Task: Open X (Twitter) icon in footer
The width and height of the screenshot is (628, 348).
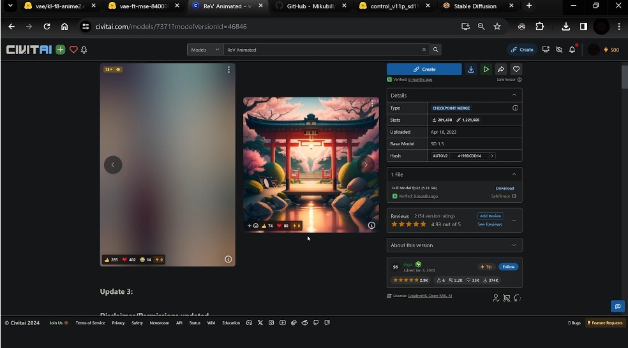Action: coord(260,323)
